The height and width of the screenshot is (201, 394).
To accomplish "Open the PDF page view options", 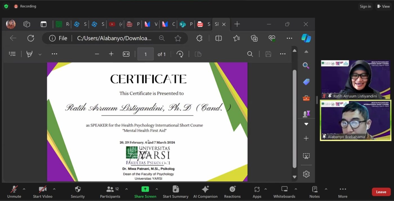I will 198,54.
